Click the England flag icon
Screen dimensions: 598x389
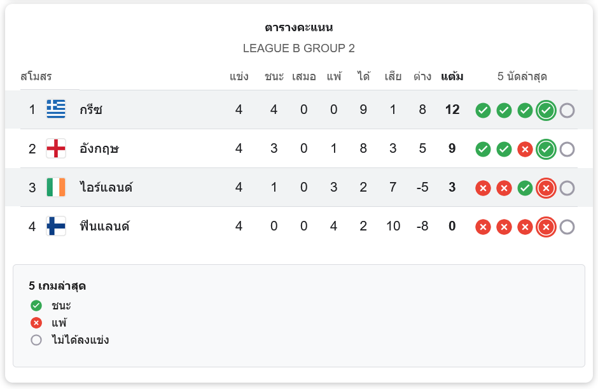point(56,148)
